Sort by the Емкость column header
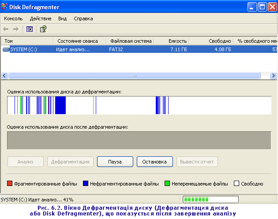Viewport: 278px width, 219px height. point(172,41)
